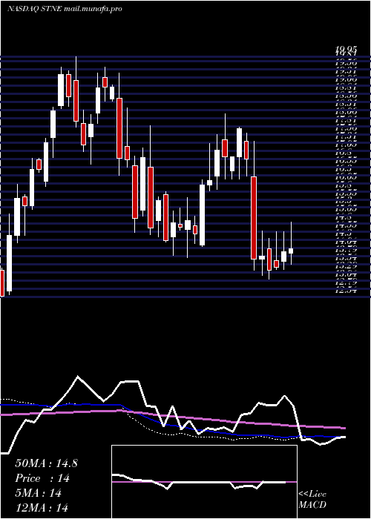Click the NASDAQ STNE mail.munafa.pro title text
Screen dimensions: 371x519
pyautogui.click(x=65, y=9)
